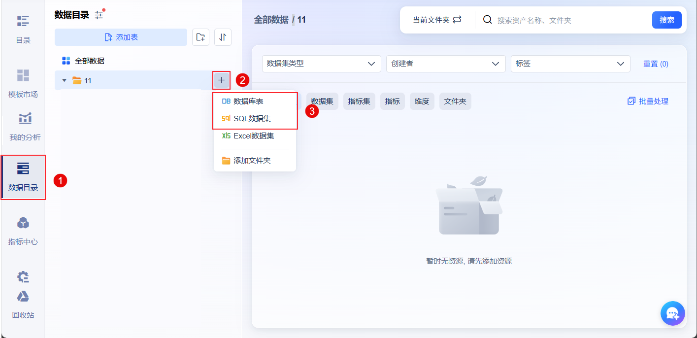The image size is (697, 338).
Task: Open the 数据集类型 dropdown
Action: [x=321, y=64]
